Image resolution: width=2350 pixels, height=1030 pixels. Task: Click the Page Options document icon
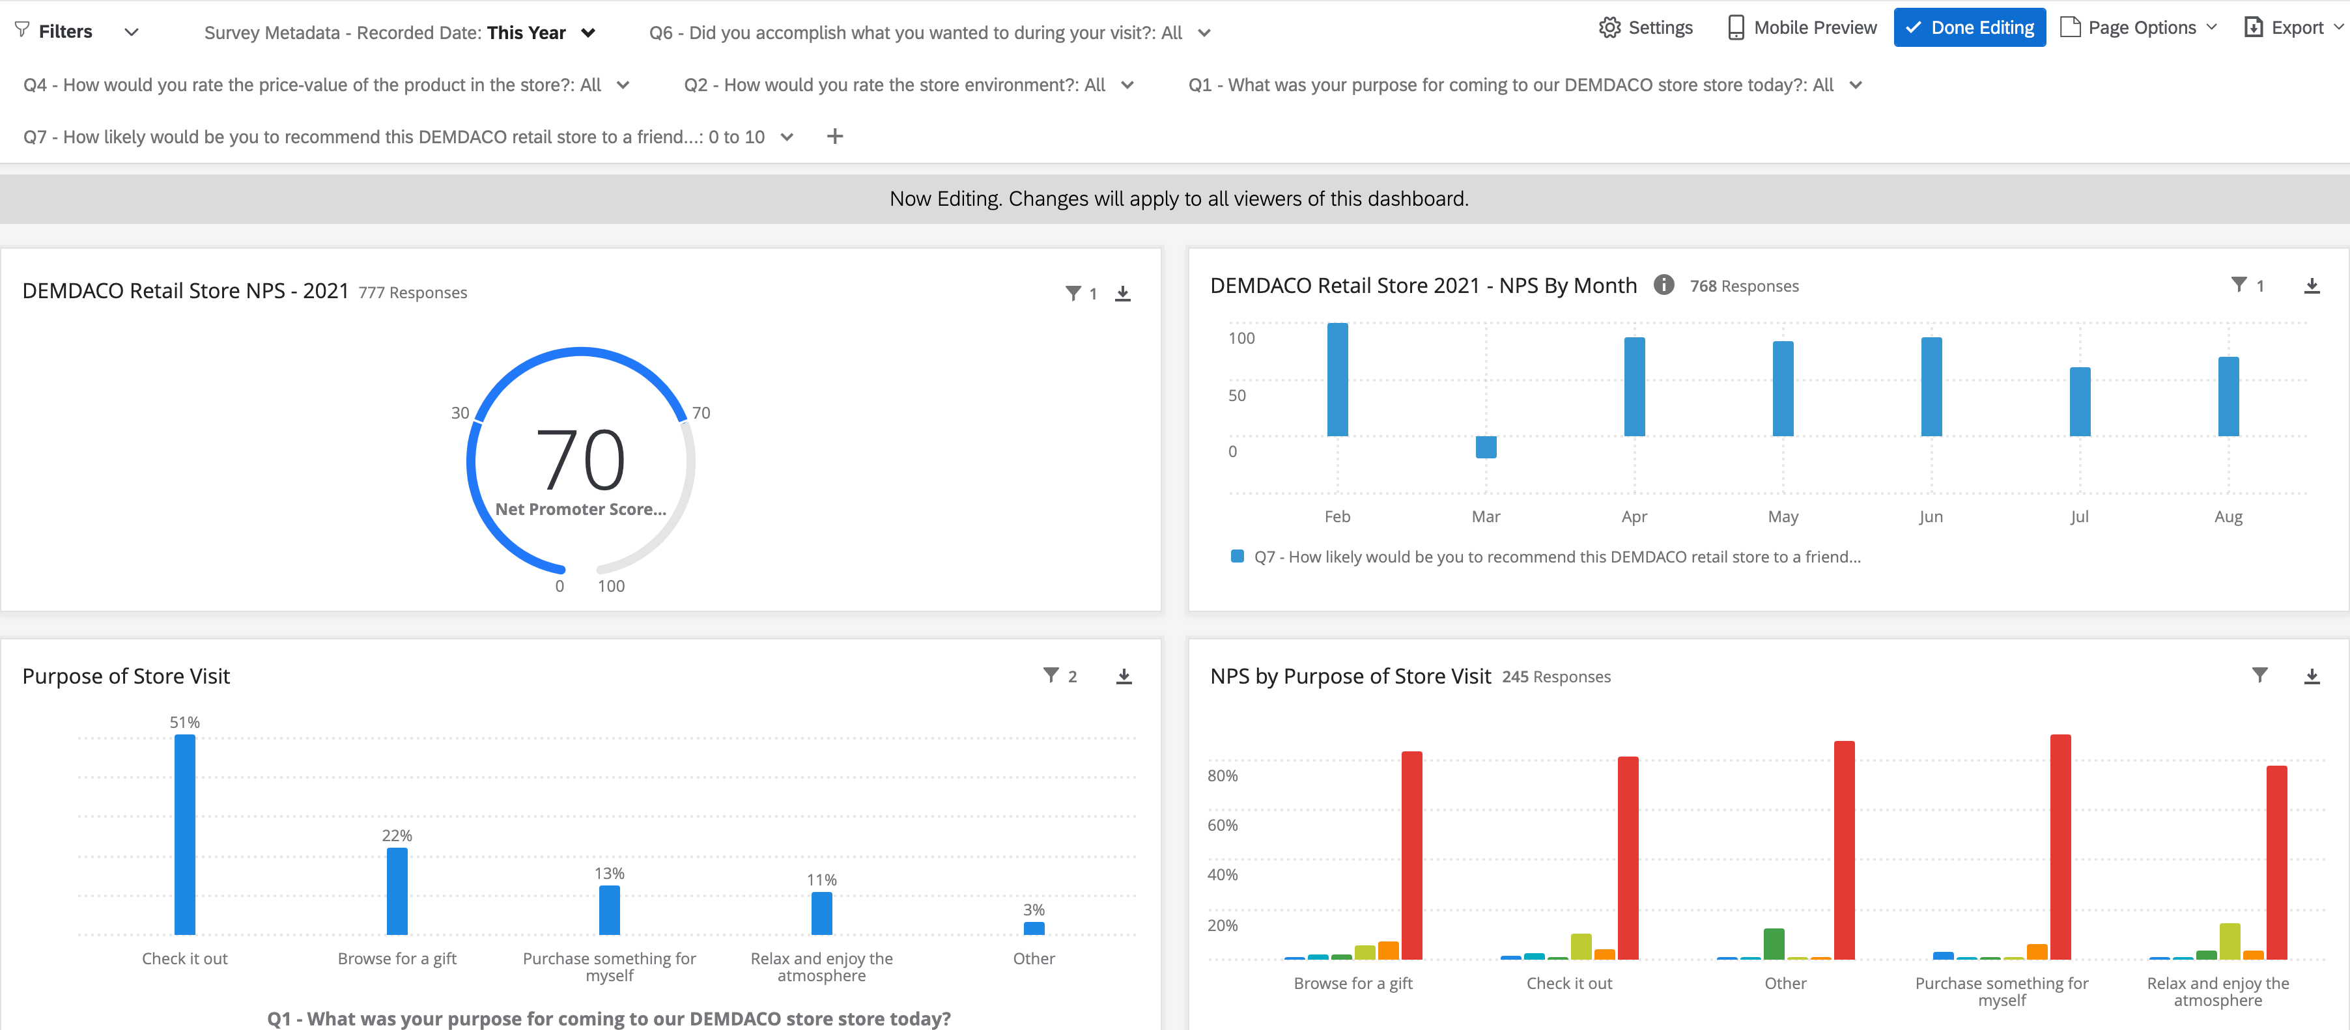[x=2071, y=27]
